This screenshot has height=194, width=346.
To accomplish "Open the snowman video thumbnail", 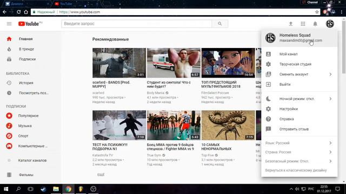I will pyautogui.click(x=119, y=125).
